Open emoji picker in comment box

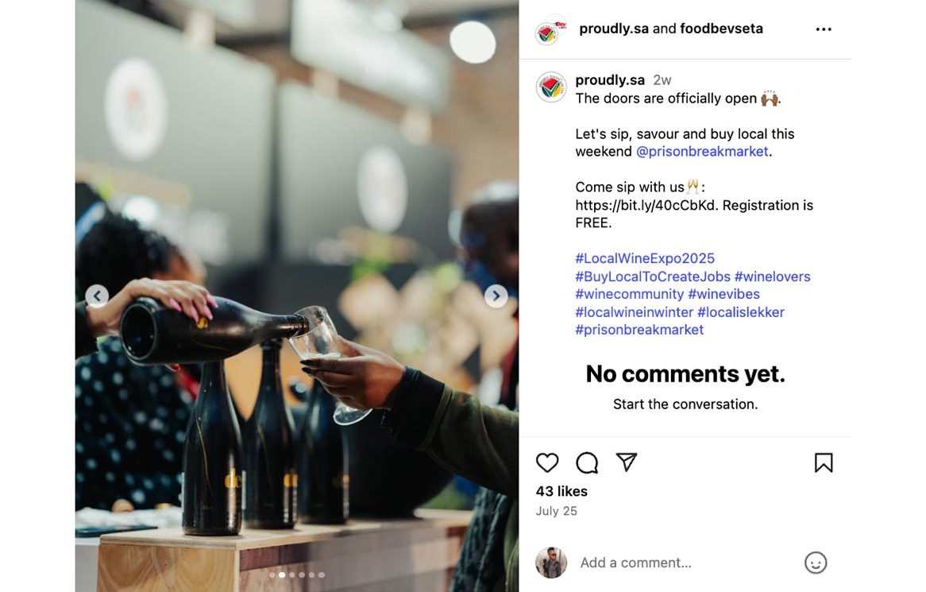[x=816, y=563]
